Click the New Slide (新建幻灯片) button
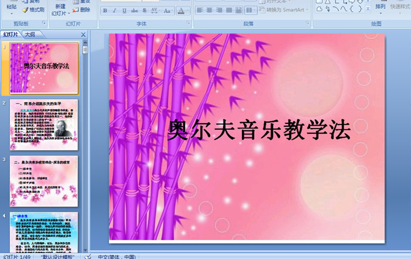The width and height of the screenshot is (411, 259). point(59,9)
